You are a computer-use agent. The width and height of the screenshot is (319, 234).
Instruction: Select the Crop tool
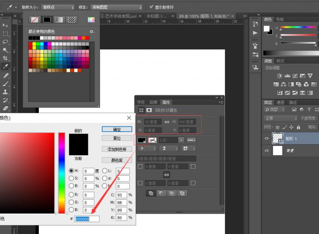pos(5,58)
